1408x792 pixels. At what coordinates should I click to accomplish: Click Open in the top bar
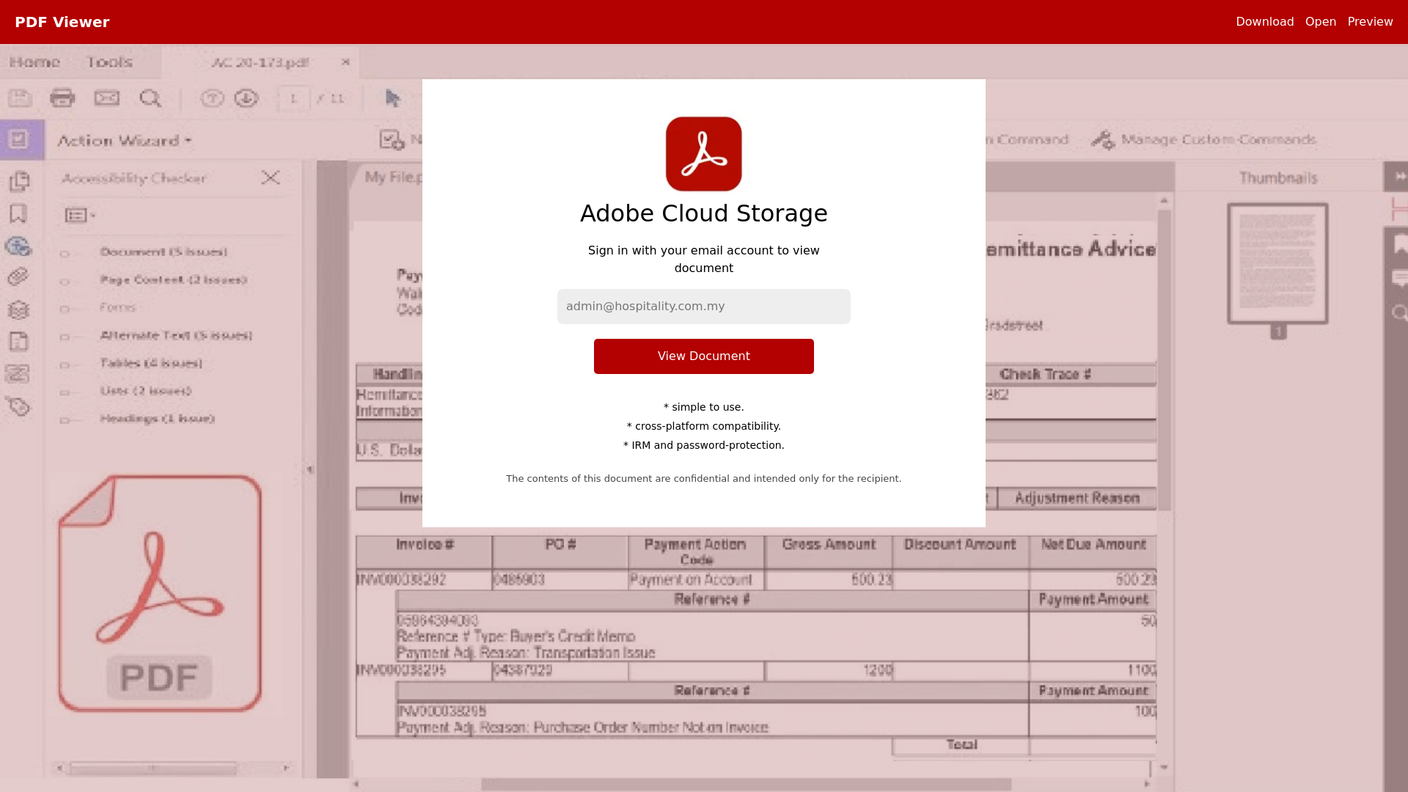pyautogui.click(x=1321, y=22)
